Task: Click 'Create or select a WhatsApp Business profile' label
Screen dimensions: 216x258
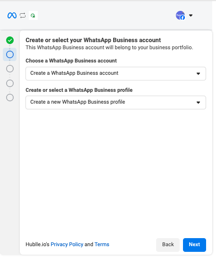Action: point(79,90)
